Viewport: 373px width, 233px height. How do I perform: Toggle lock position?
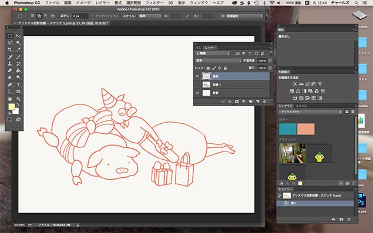click(219, 68)
